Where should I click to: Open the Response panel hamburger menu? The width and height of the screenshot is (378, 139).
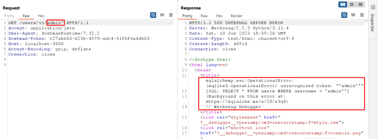(x=362, y=15)
